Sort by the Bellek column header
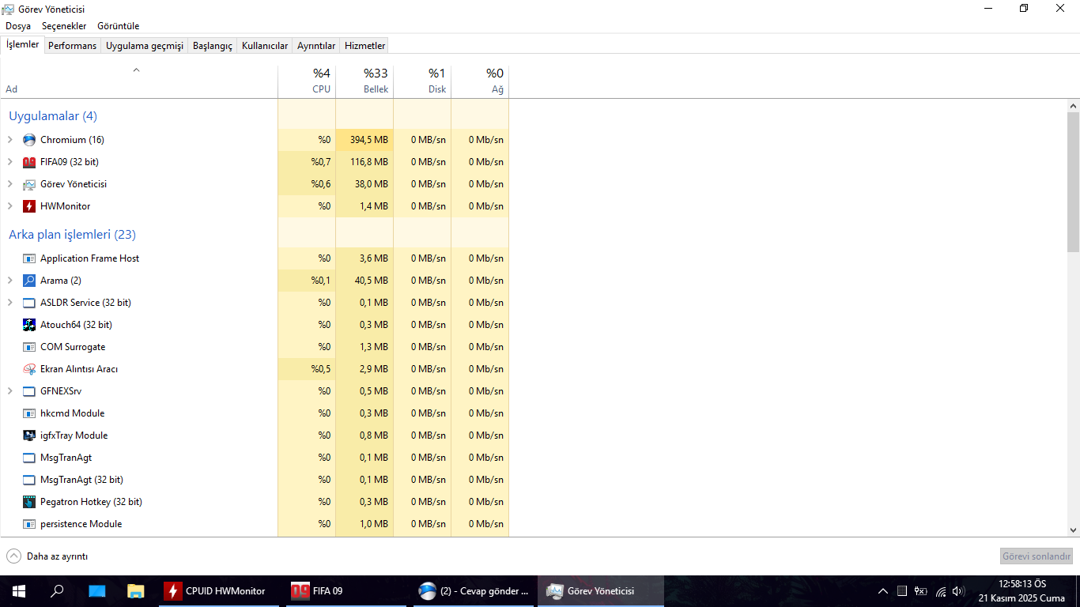 click(x=364, y=81)
